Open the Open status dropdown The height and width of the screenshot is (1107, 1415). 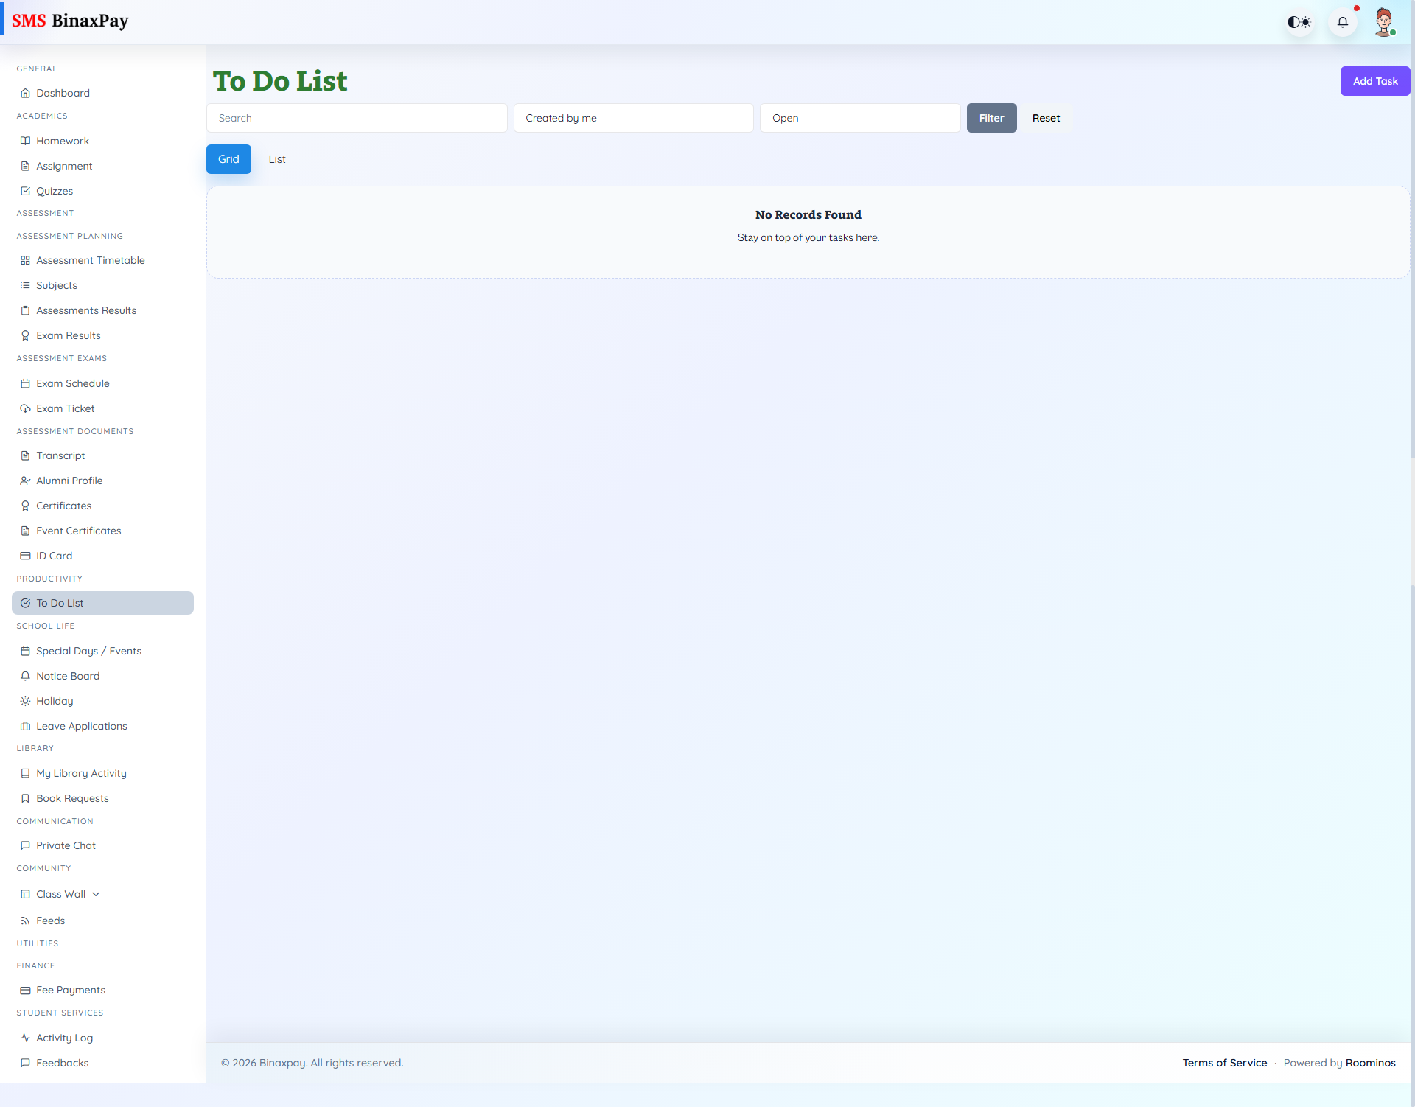pyautogui.click(x=859, y=118)
